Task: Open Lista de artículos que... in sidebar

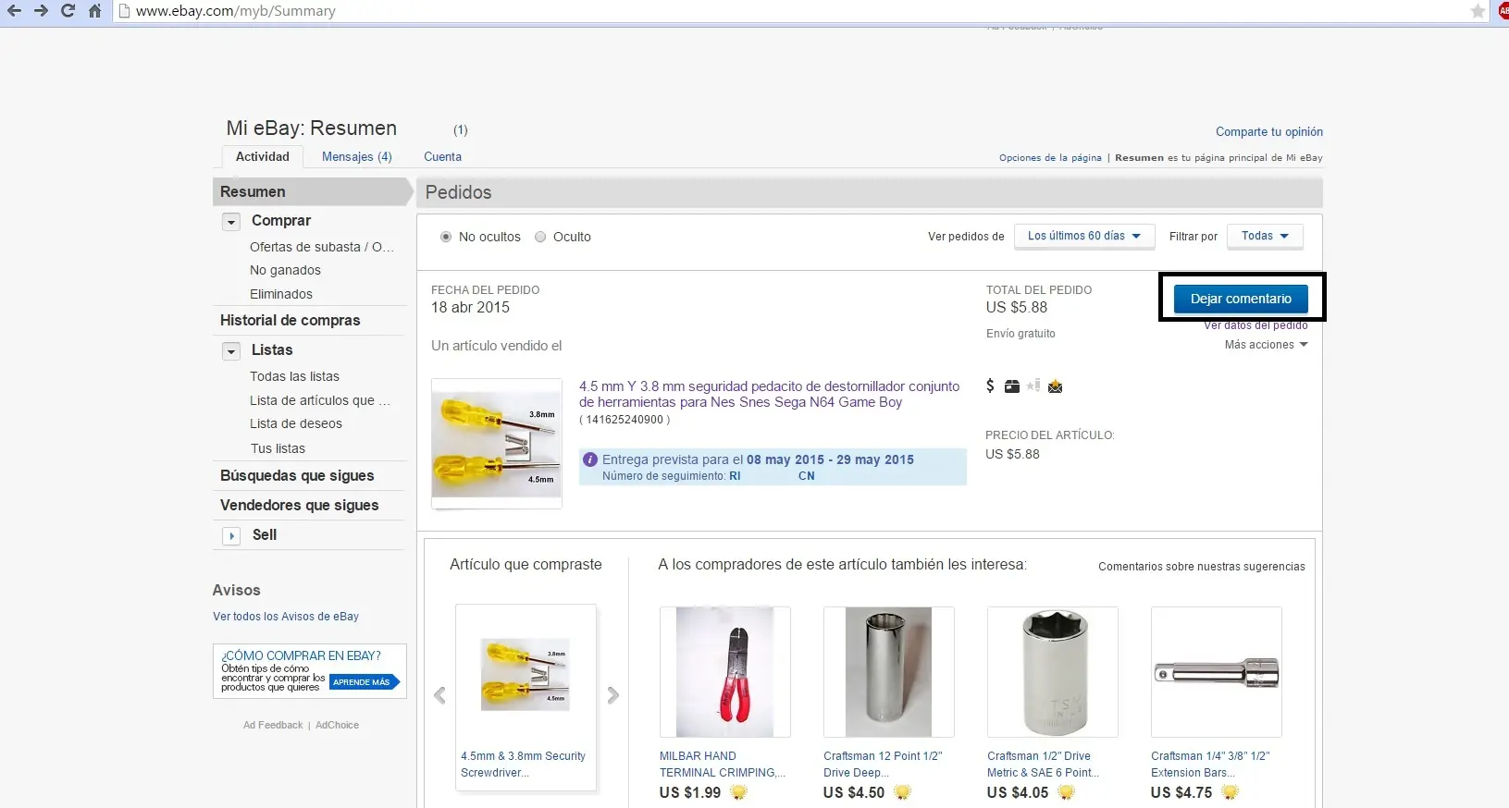Action: pyautogui.click(x=320, y=400)
